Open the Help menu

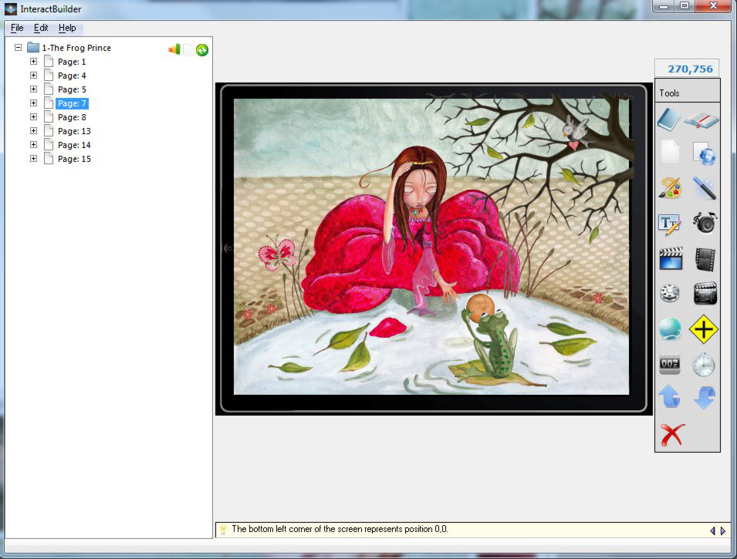(x=67, y=28)
